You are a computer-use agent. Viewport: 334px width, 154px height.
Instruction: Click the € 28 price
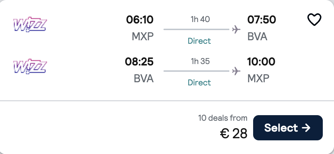coord(234,133)
